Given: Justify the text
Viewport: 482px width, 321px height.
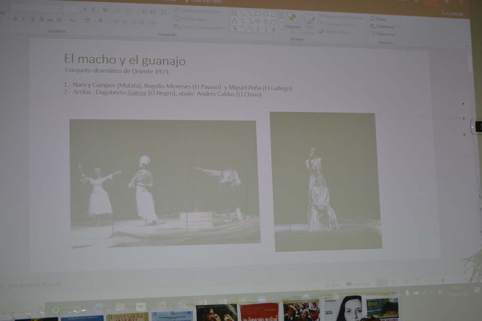Looking at the screenshot, I should point(141,23).
